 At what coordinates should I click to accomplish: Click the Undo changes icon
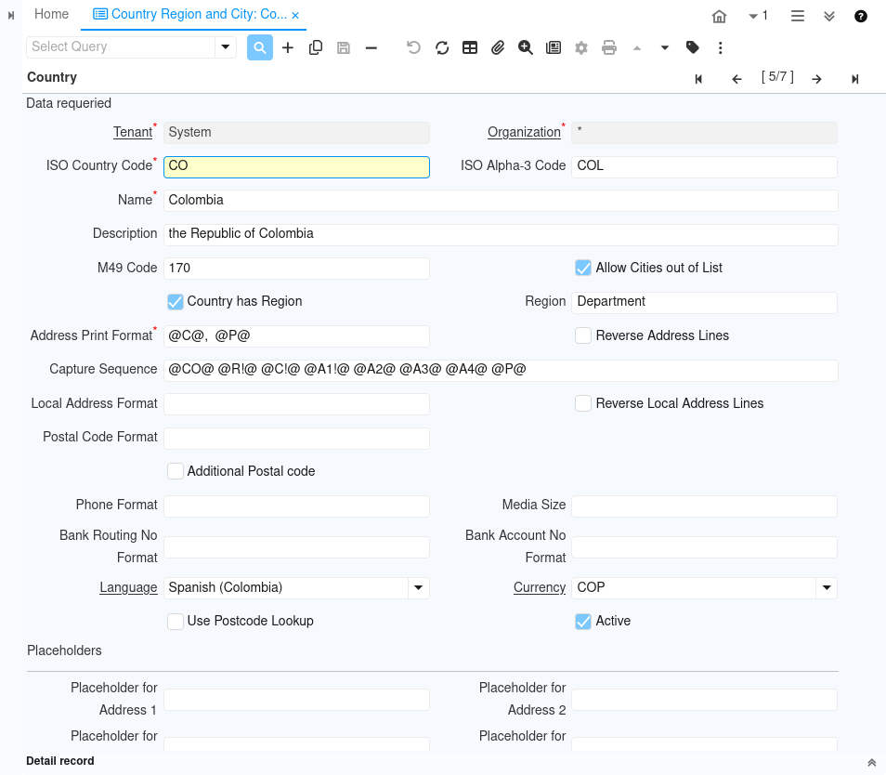click(x=414, y=47)
